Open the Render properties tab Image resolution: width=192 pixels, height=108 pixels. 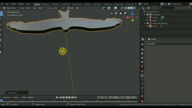[142, 49]
